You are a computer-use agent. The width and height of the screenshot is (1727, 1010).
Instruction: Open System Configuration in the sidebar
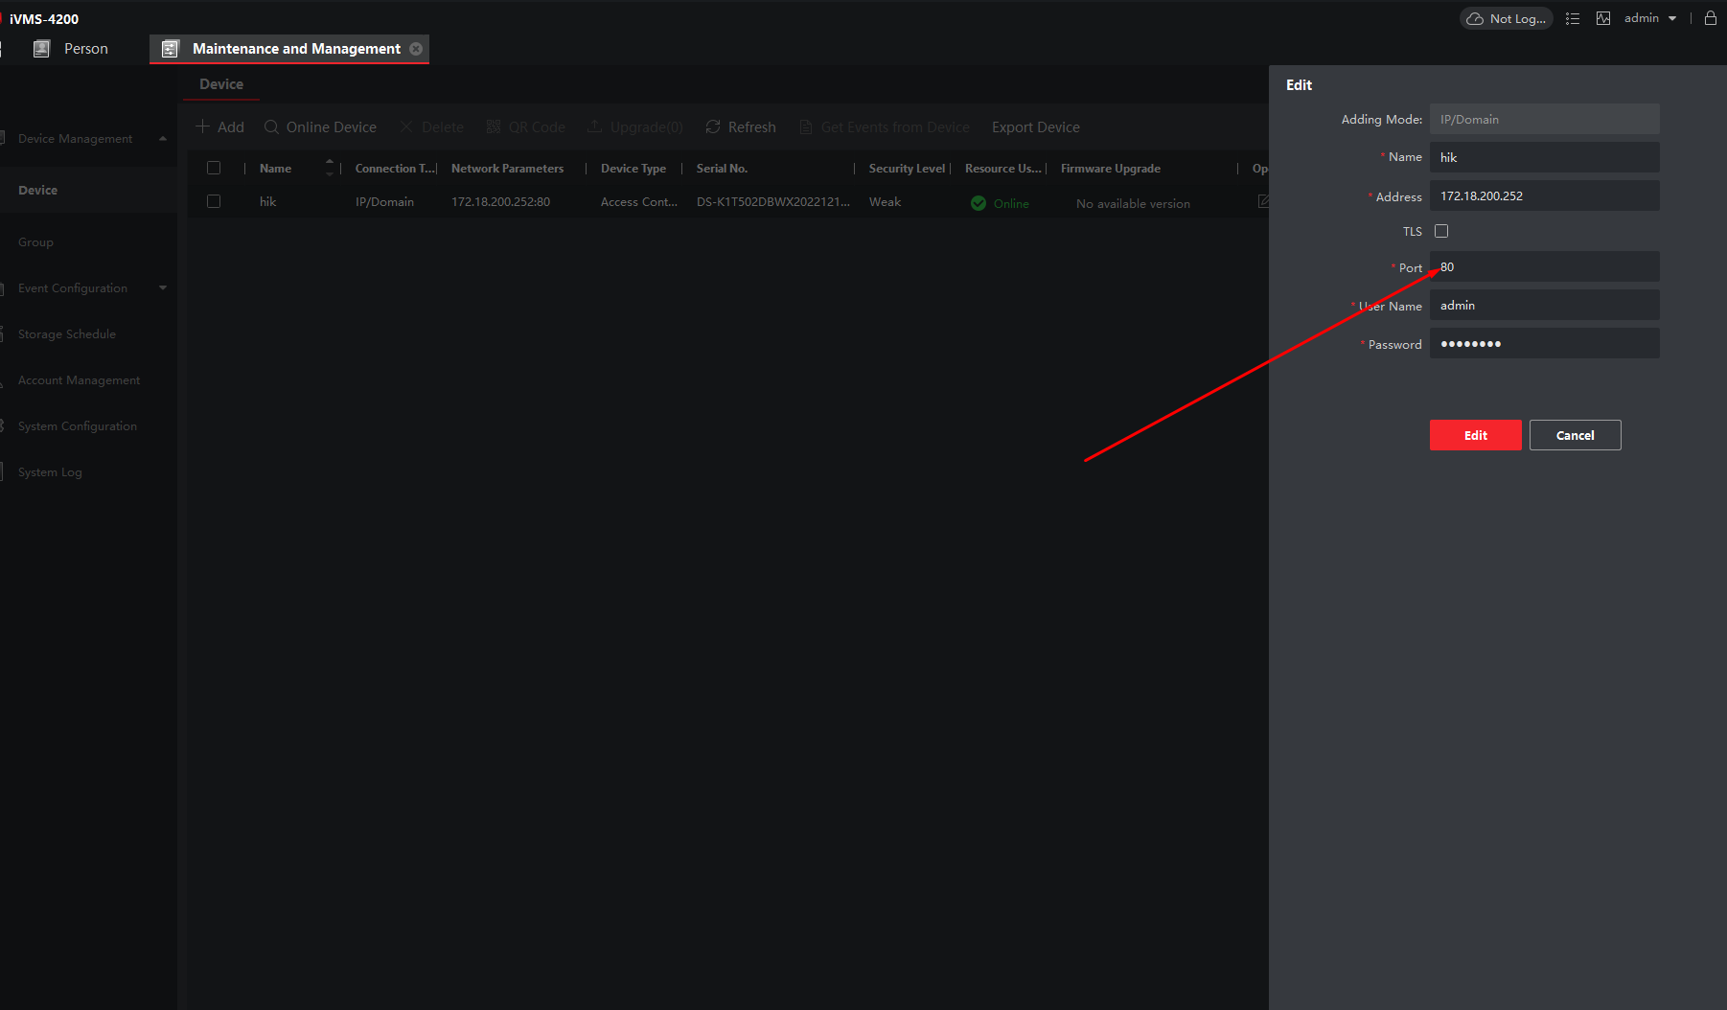coord(78,425)
